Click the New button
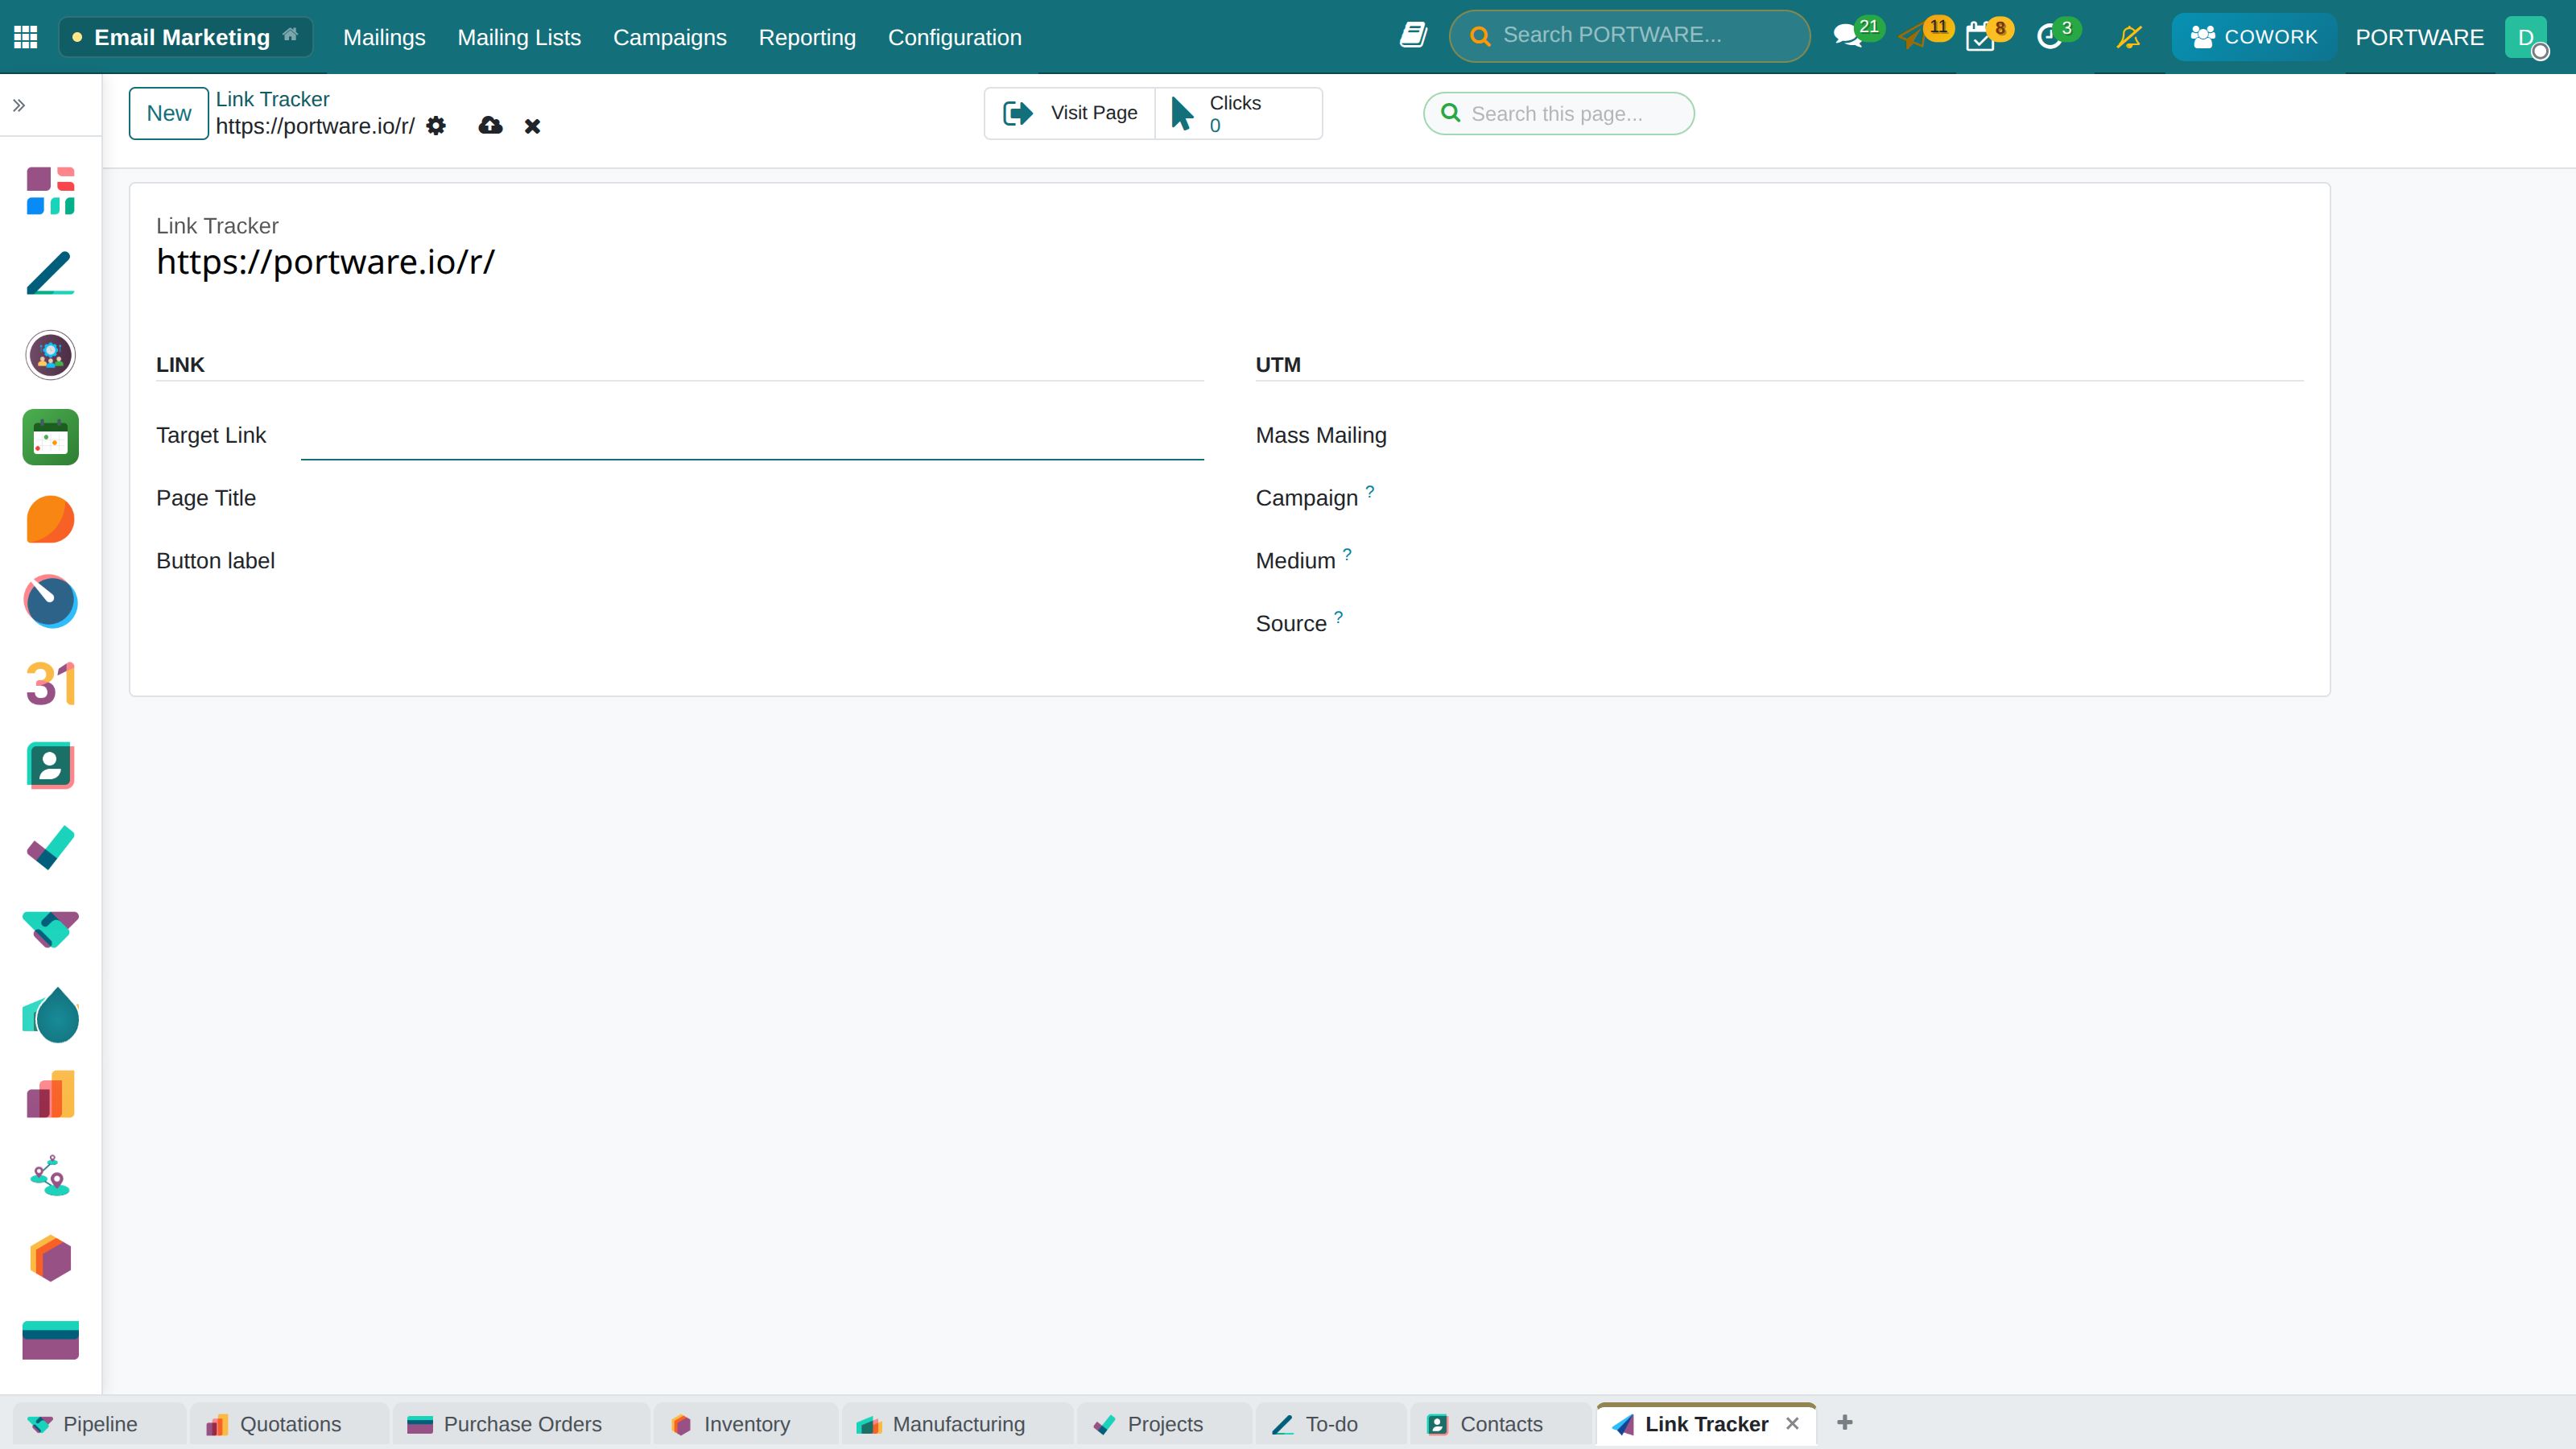Viewport: 2576px width, 1449px height. click(x=169, y=113)
